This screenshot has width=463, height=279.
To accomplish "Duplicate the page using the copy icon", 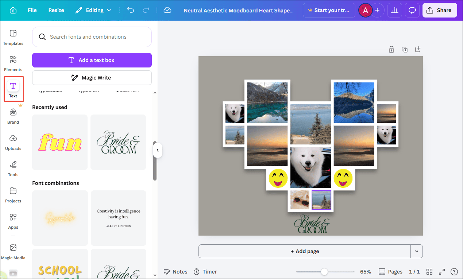I will (x=404, y=49).
